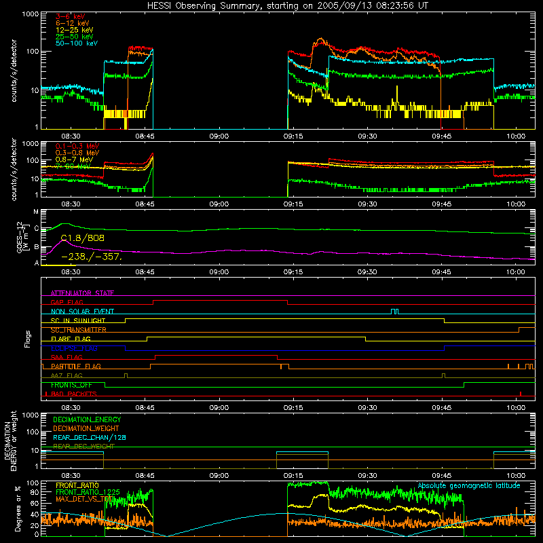The image size is (543, 543).
Task: Click the DECIMATION_WEIGHT legend label
Action: click(86, 429)
